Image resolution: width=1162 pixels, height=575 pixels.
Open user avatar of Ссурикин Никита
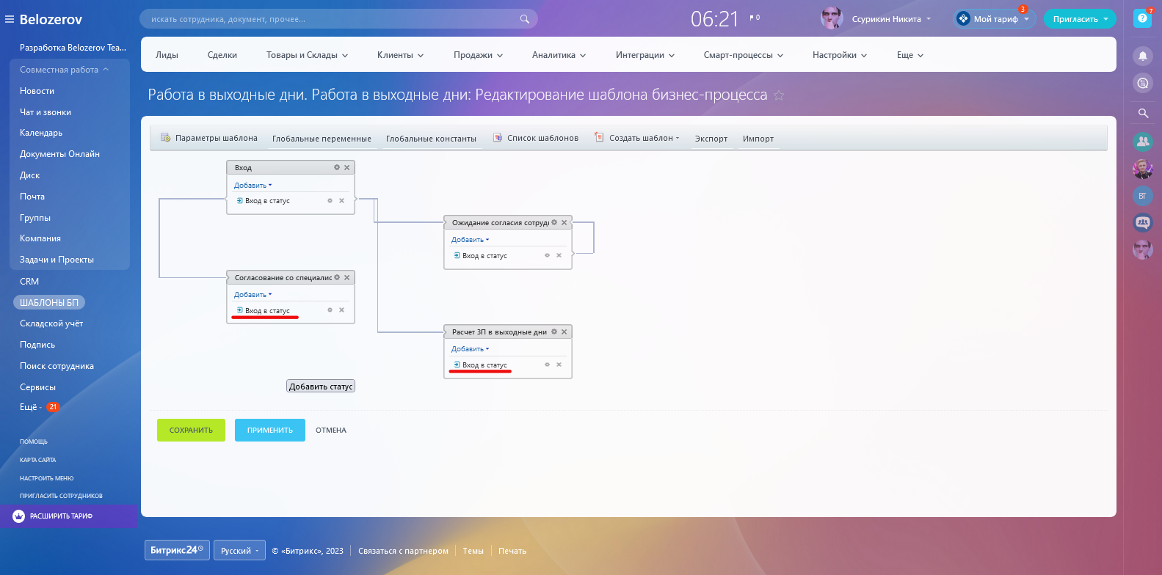832,19
